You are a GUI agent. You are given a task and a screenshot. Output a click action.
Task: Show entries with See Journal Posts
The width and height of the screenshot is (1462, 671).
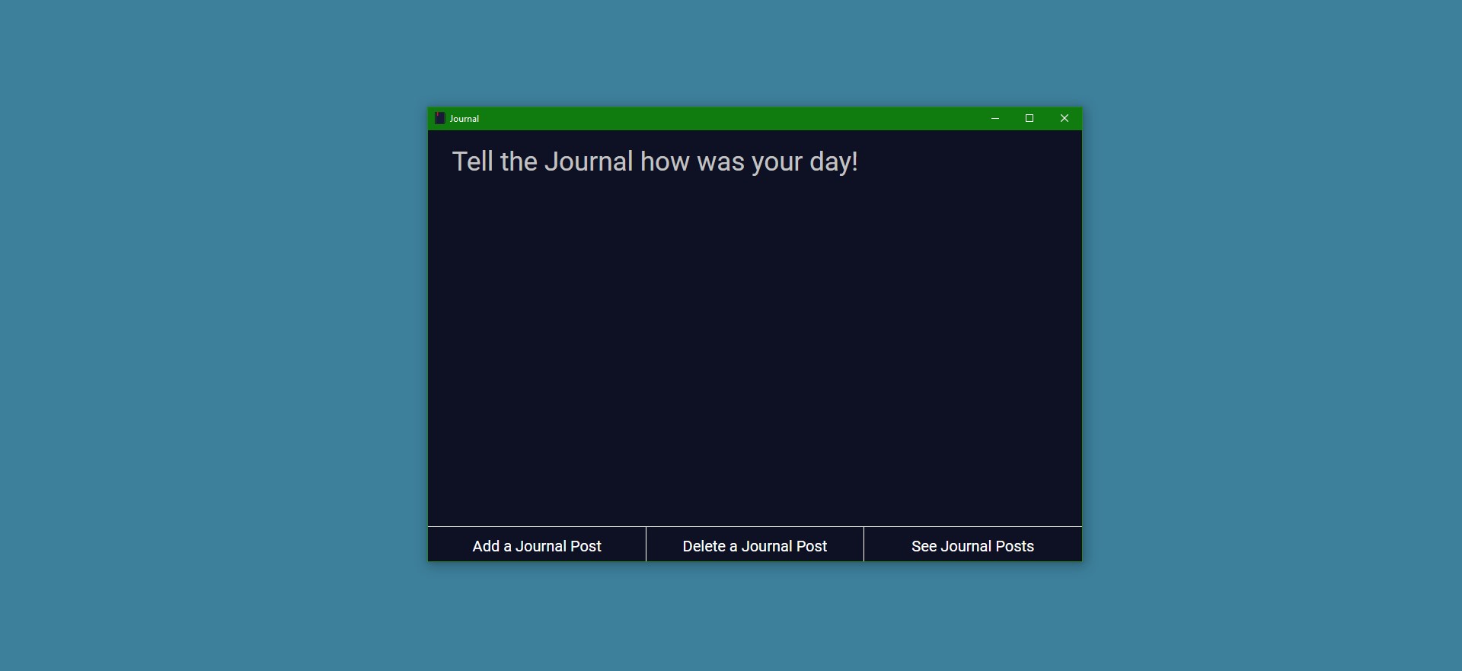point(972,545)
